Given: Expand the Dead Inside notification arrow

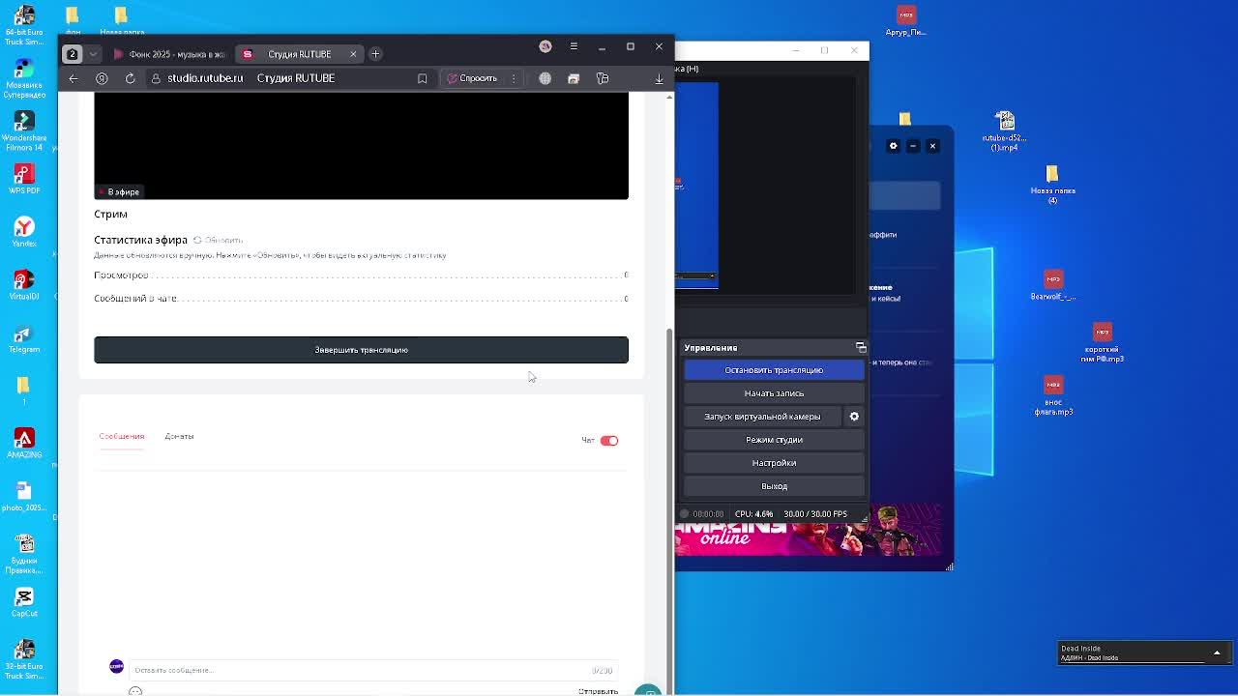Looking at the screenshot, I should click(x=1217, y=653).
